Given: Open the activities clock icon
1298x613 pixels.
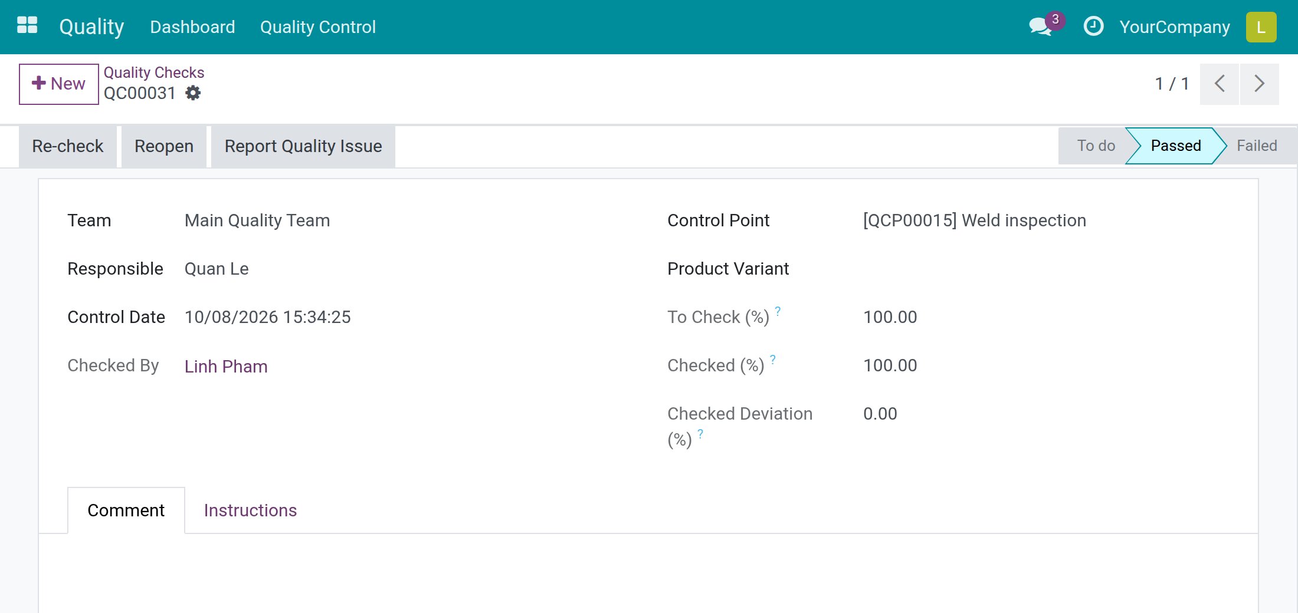Looking at the screenshot, I should point(1093,27).
